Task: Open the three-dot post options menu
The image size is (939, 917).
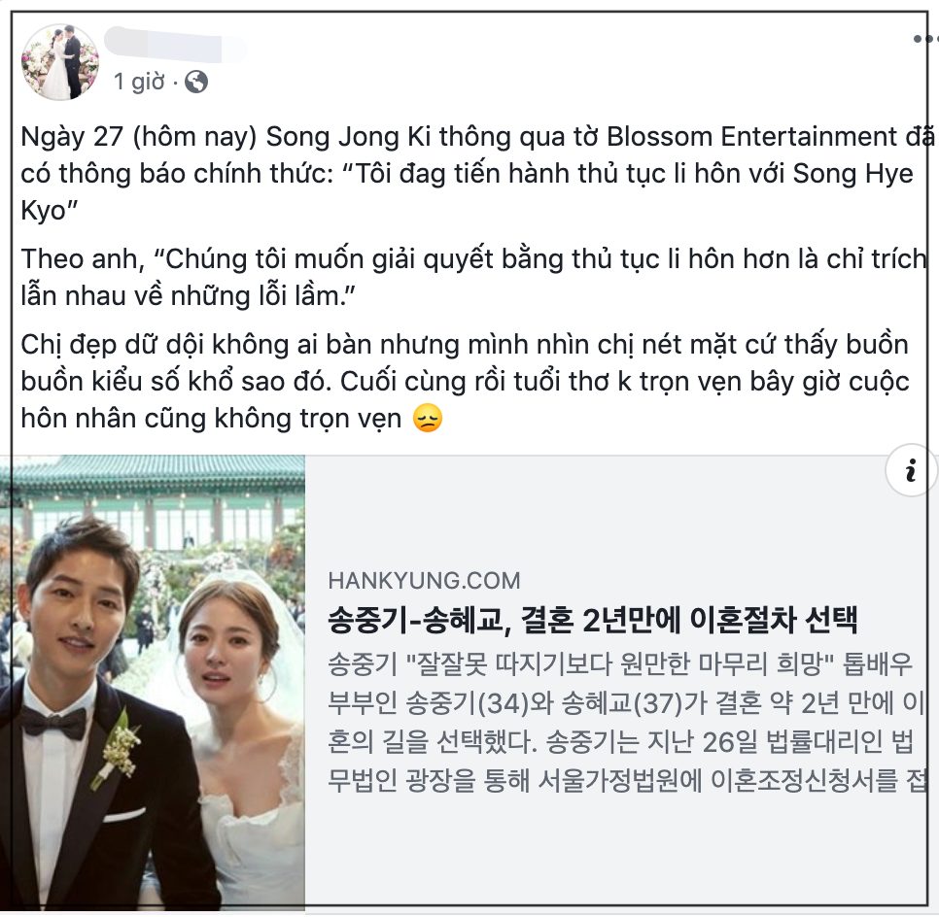Action: pos(925,39)
